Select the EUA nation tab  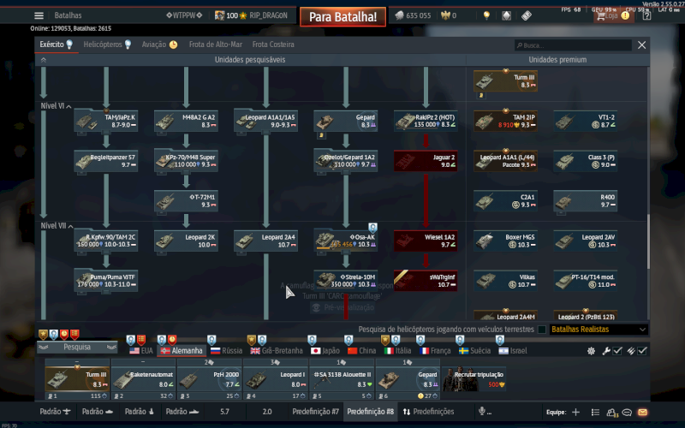point(141,351)
